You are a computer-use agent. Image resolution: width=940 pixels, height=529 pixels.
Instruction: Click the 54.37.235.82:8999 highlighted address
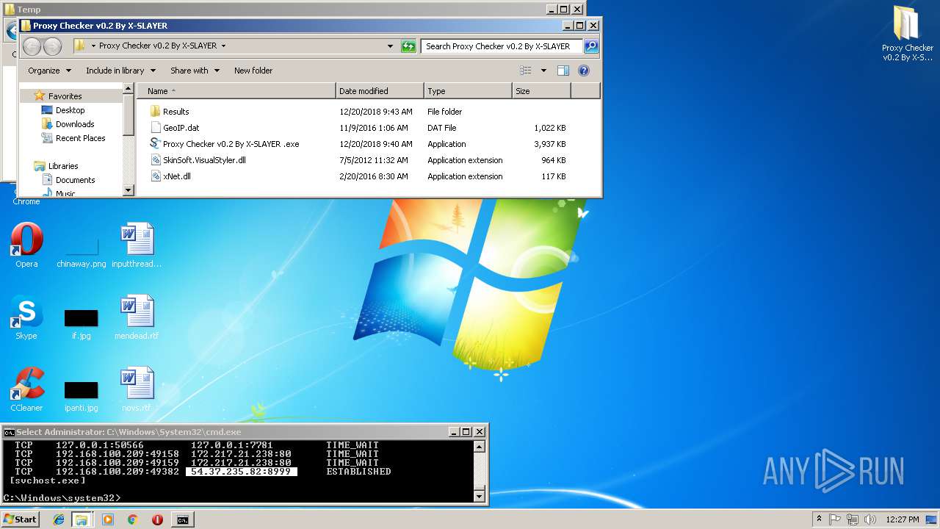[x=241, y=472]
